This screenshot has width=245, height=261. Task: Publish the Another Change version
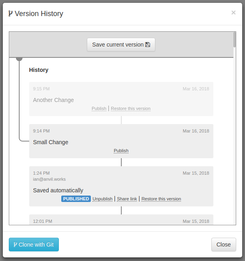click(99, 108)
